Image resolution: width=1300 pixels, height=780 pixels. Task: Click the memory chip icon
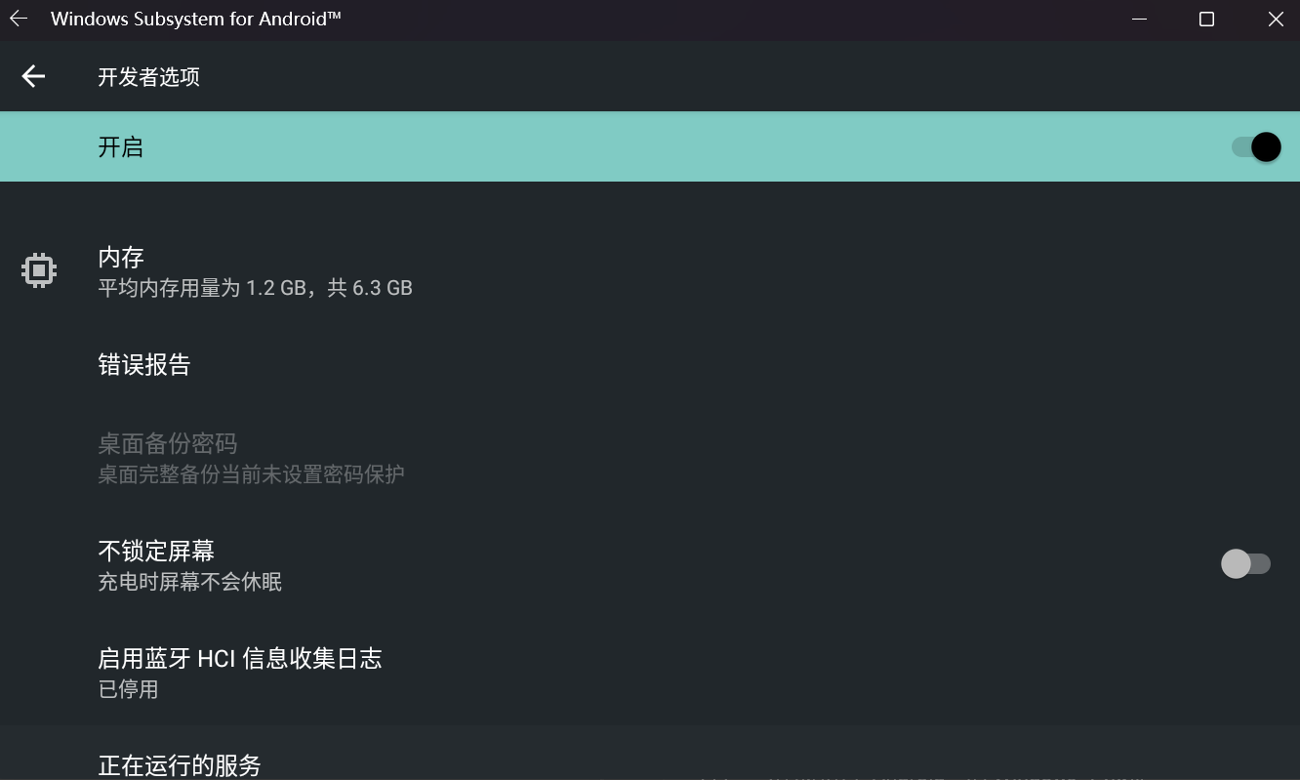click(x=39, y=270)
